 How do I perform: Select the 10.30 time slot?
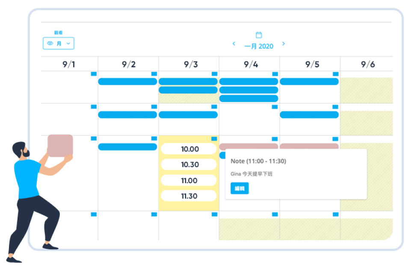click(189, 165)
